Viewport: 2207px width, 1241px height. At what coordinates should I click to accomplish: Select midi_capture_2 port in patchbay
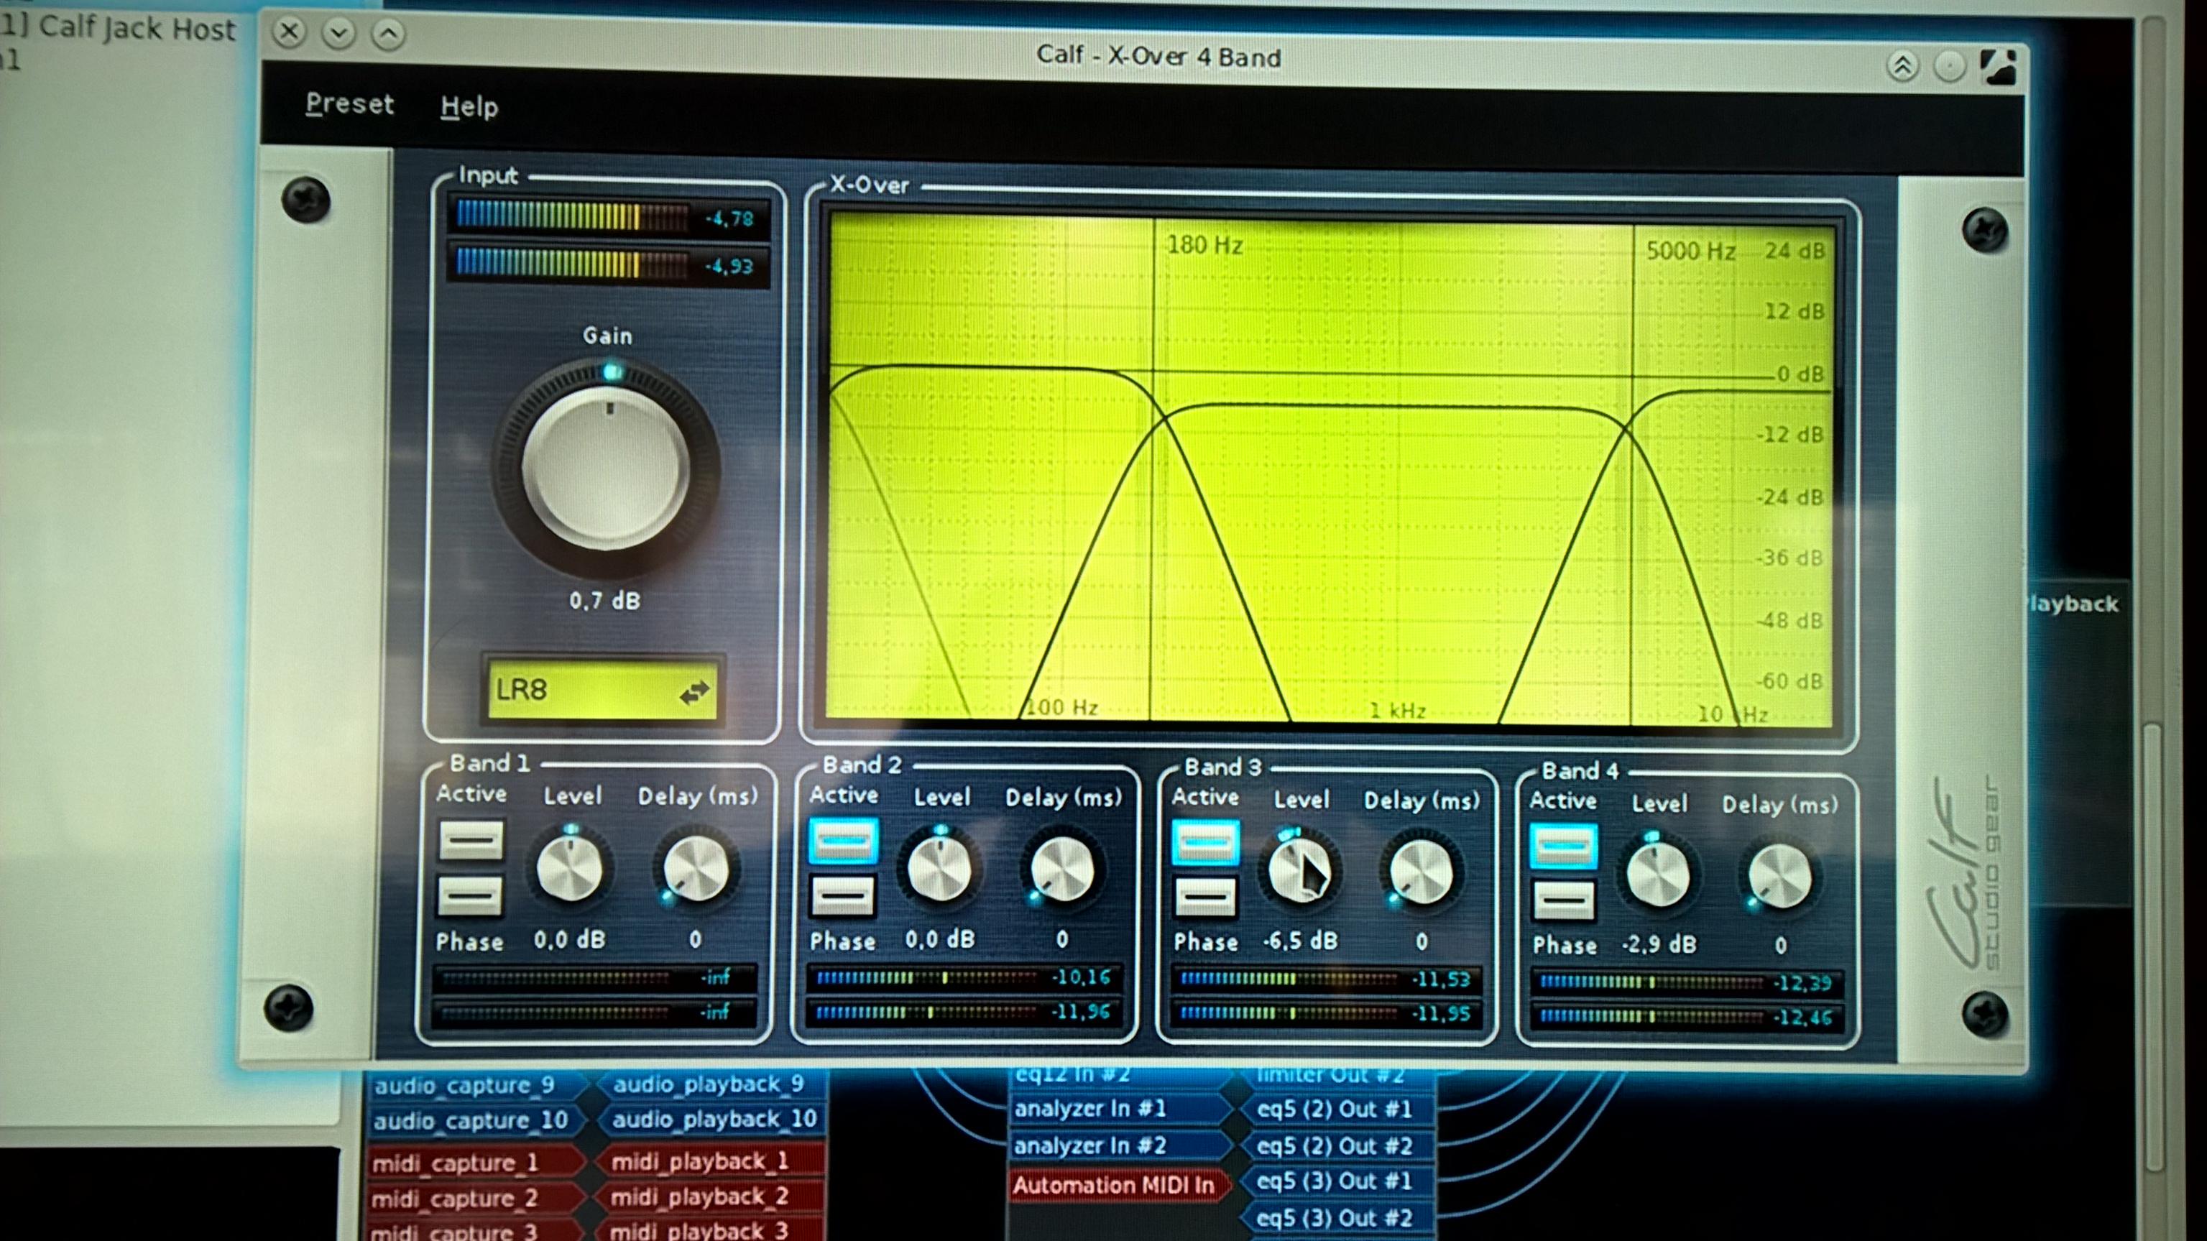click(x=476, y=1198)
